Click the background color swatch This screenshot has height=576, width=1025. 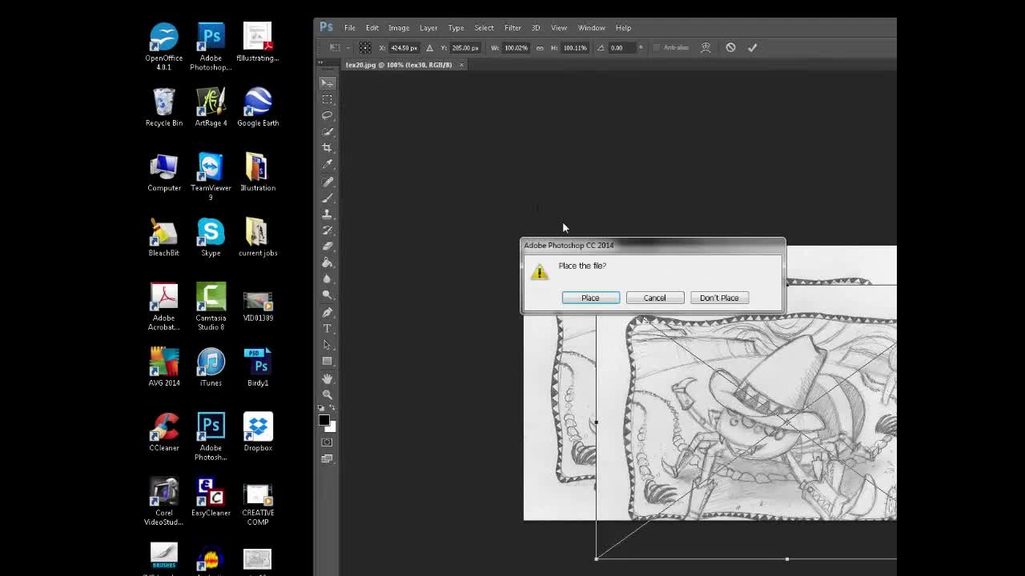click(x=332, y=427)
